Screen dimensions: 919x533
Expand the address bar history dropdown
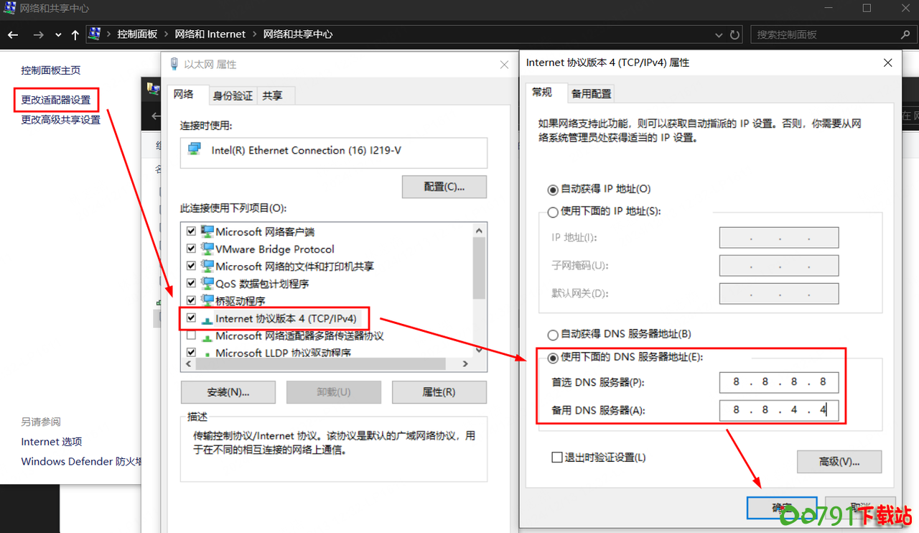[x=719, y=34]
